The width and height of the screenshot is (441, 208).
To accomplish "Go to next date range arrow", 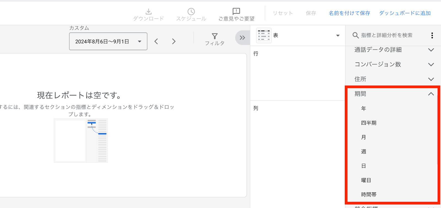I will click(174, 41).
